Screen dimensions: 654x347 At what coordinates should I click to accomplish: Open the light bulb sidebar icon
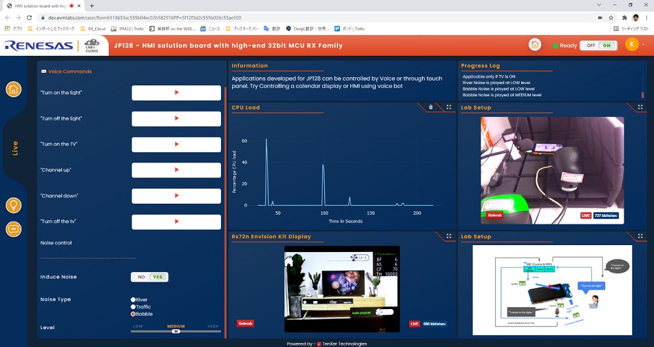(13, 205)
